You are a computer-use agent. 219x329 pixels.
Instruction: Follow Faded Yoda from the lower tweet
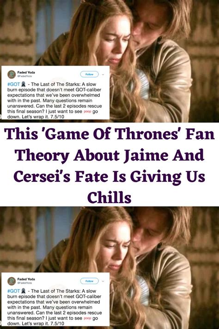pyautogui.click(x=90, y=281)
